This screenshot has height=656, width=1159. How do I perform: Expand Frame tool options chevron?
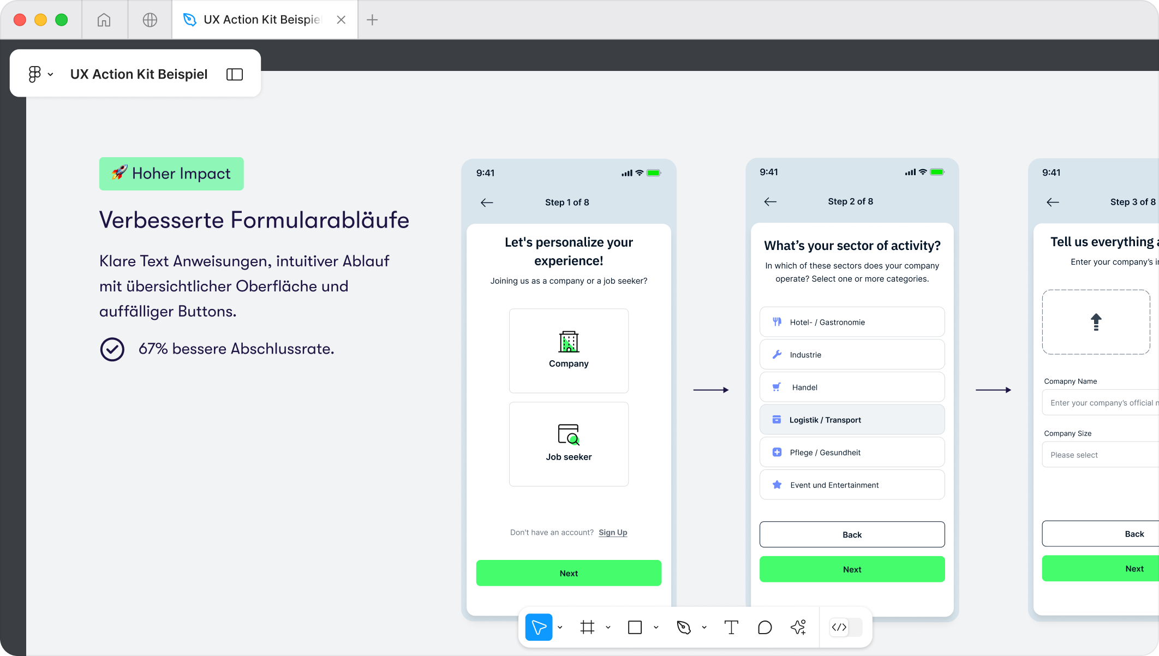tap(608, 628)
